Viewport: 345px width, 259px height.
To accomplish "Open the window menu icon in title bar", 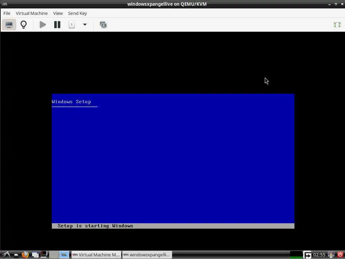I will click(x=4, y=4).
